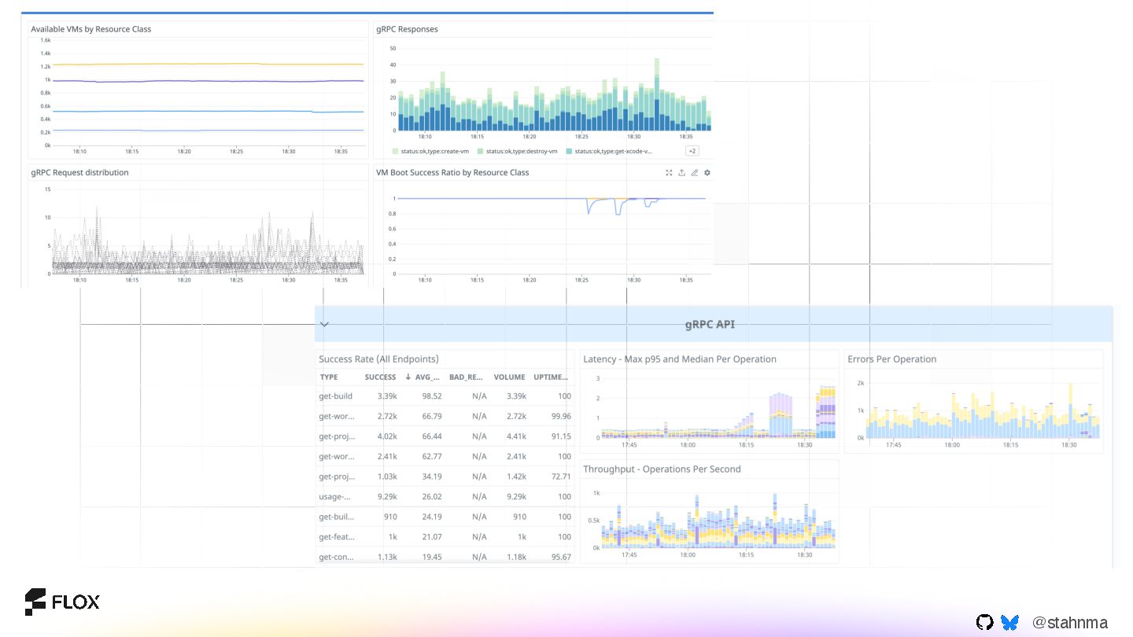Sort table by BAD_RE... column header
Viewport: 1133px width, 637px height.
click(x=466, y=377)
